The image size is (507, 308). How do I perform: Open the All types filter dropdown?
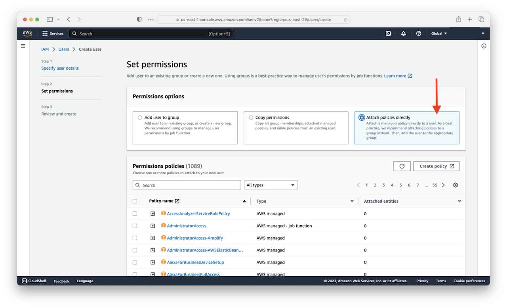tap(271, 185)
